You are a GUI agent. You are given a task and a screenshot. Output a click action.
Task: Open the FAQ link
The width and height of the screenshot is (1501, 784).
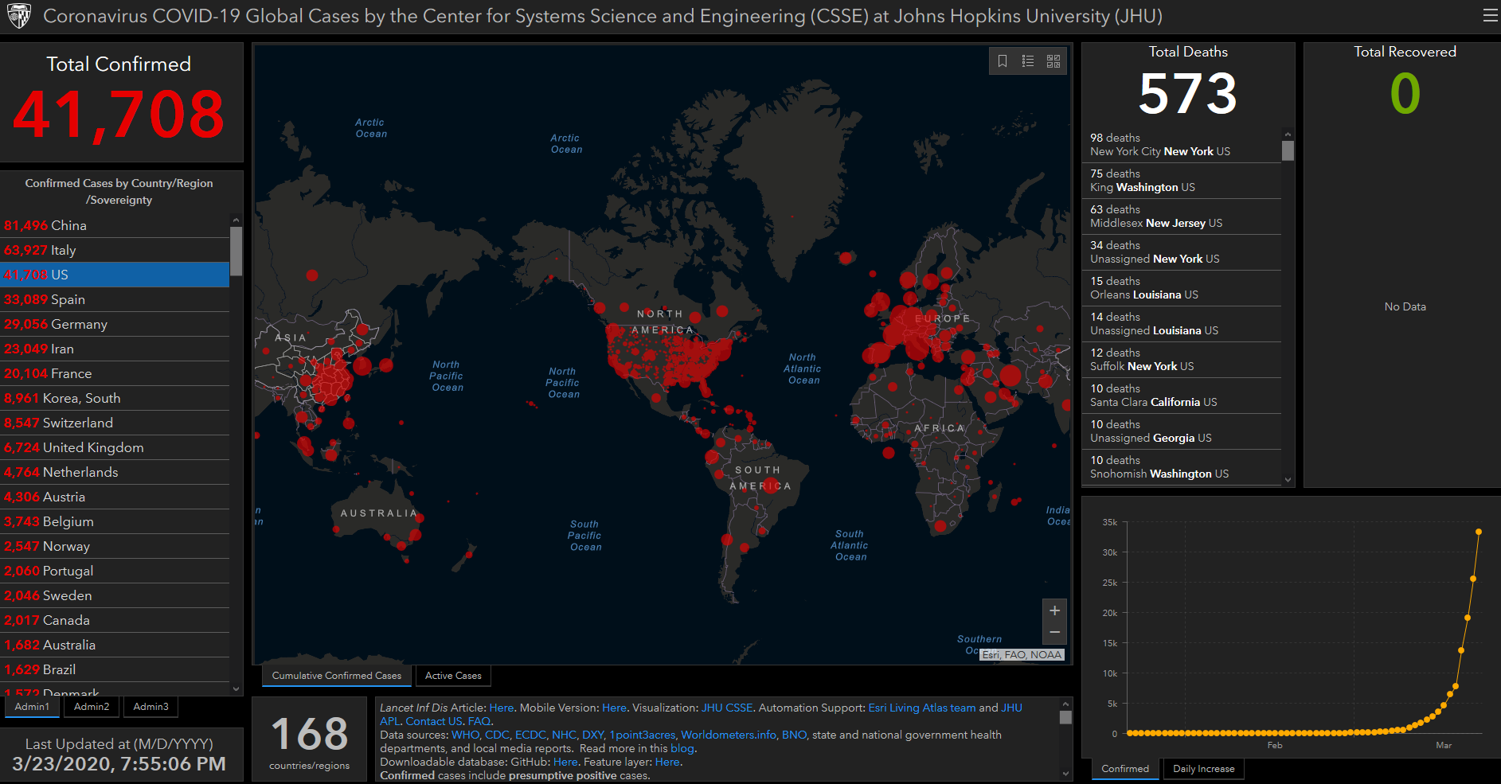[479, 721]
